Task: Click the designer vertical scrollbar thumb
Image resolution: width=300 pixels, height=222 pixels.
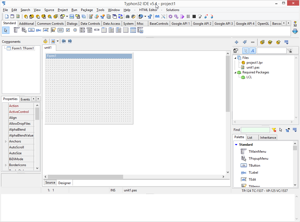Action: pos(228,84)
